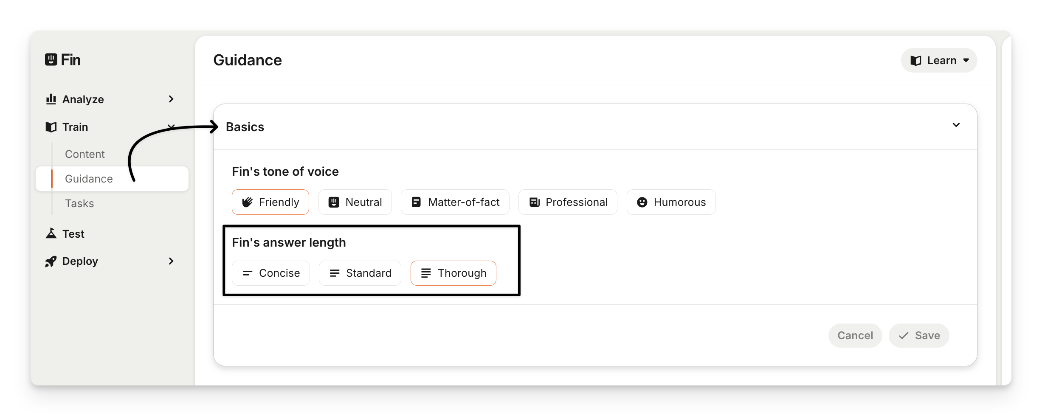
Task: Set answer length to Concise
Action: 271,273
